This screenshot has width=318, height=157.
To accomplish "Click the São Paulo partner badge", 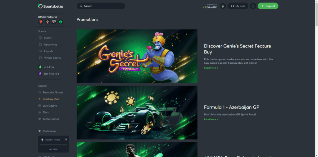I will pos(54,22).
